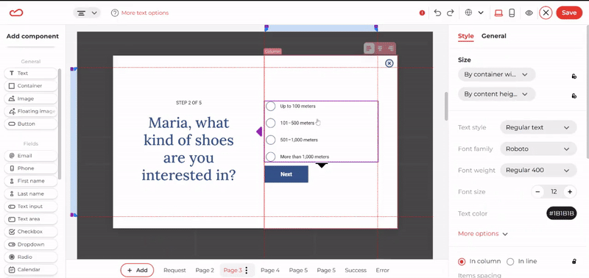Open Font weight Regular 400 dropdown
Screen dimensions: 589x278
pos(538,171)
